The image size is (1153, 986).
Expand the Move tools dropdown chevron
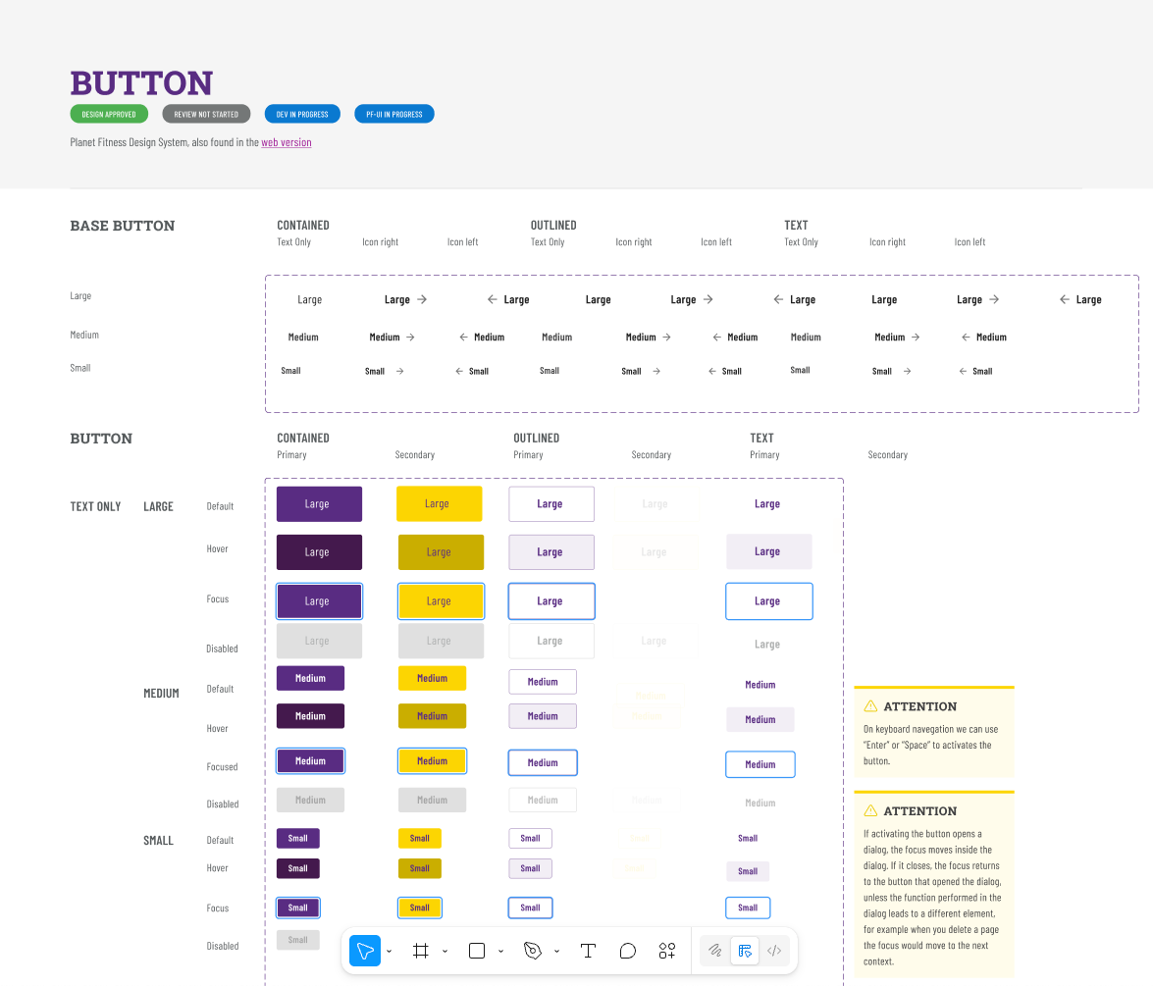(x=389, y=952)
